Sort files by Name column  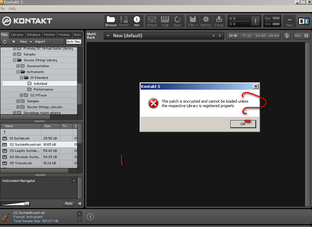click(21, 126)
